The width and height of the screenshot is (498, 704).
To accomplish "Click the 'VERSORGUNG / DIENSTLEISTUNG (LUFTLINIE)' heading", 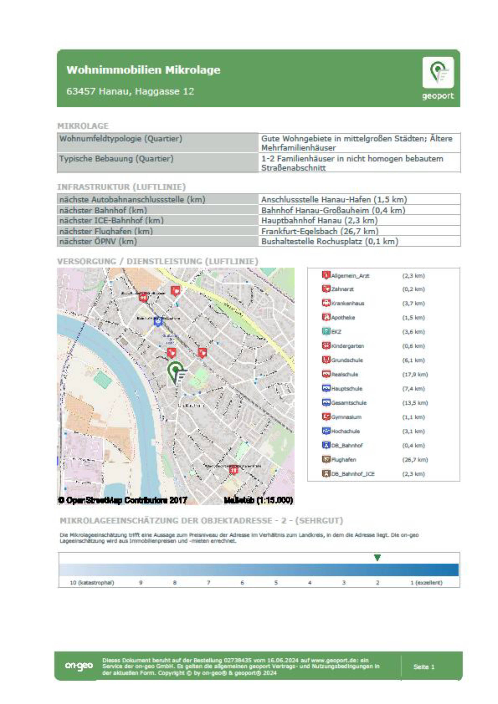I will point(158,261).
